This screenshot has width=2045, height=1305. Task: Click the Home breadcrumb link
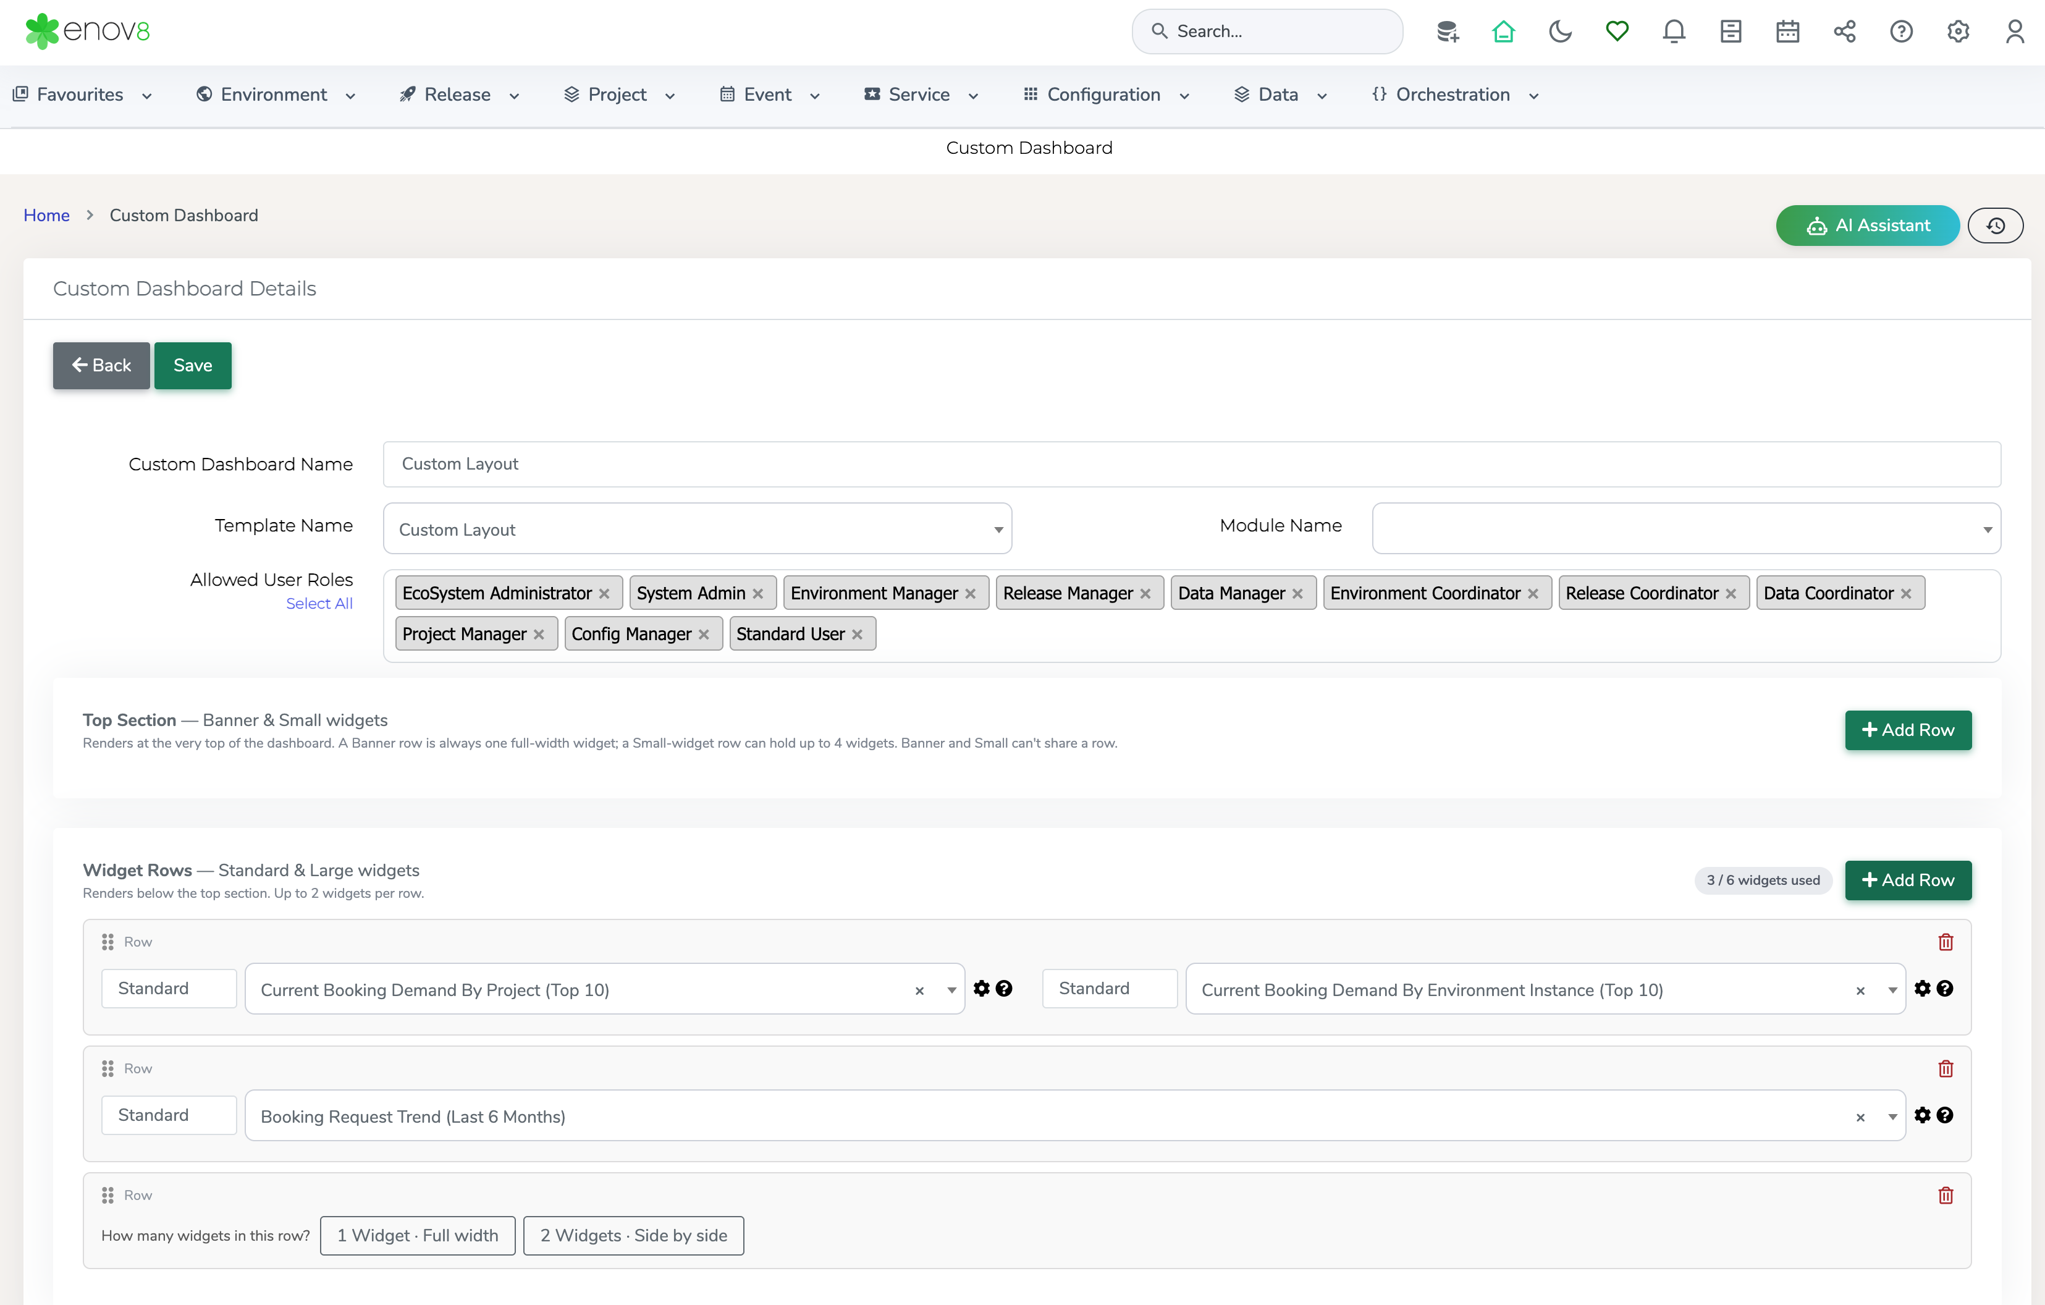47,215
